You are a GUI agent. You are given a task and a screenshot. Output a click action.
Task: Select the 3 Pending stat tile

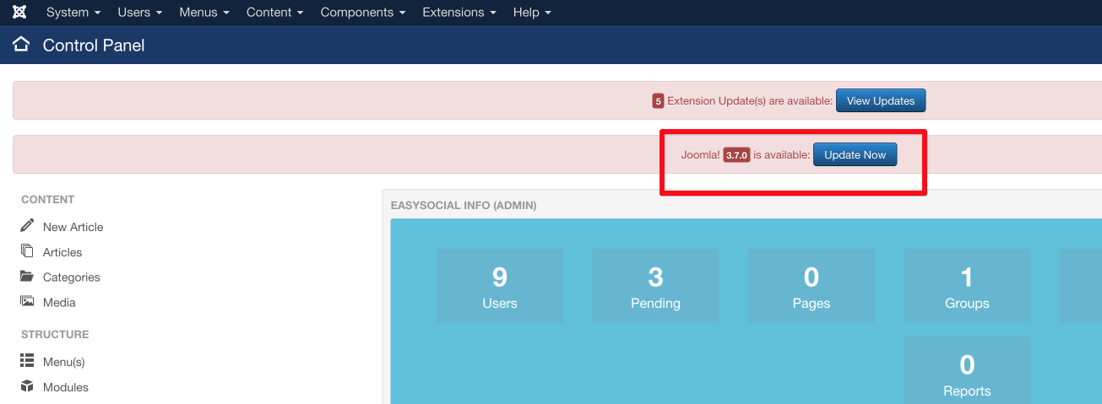click(x=655, y=286)
